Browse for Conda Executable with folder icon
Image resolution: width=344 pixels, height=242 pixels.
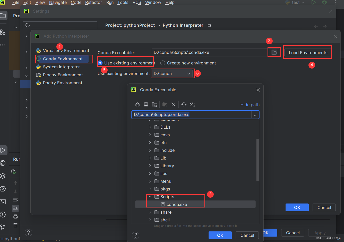[274, 53]
